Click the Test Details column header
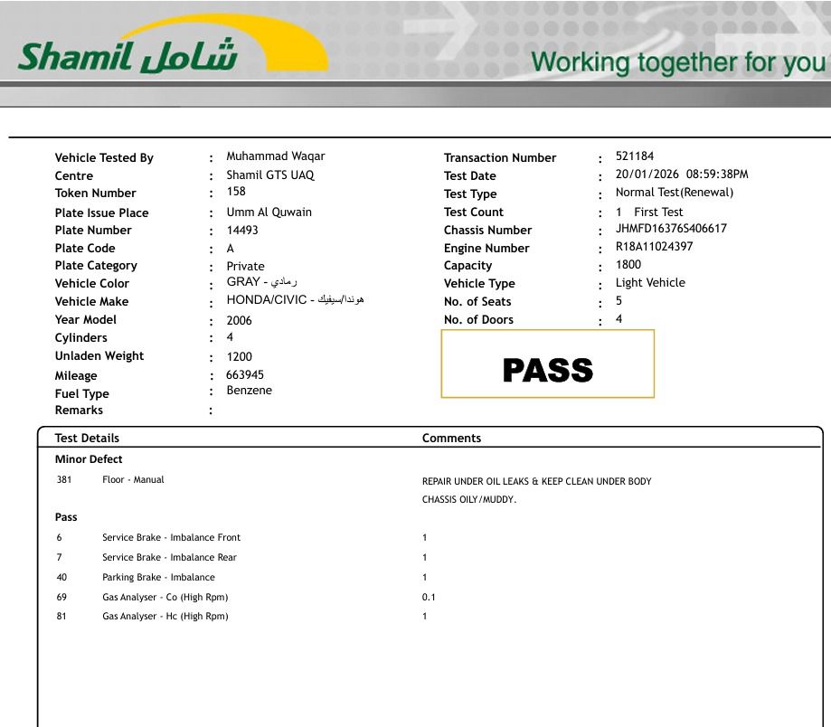 [87, 438]
